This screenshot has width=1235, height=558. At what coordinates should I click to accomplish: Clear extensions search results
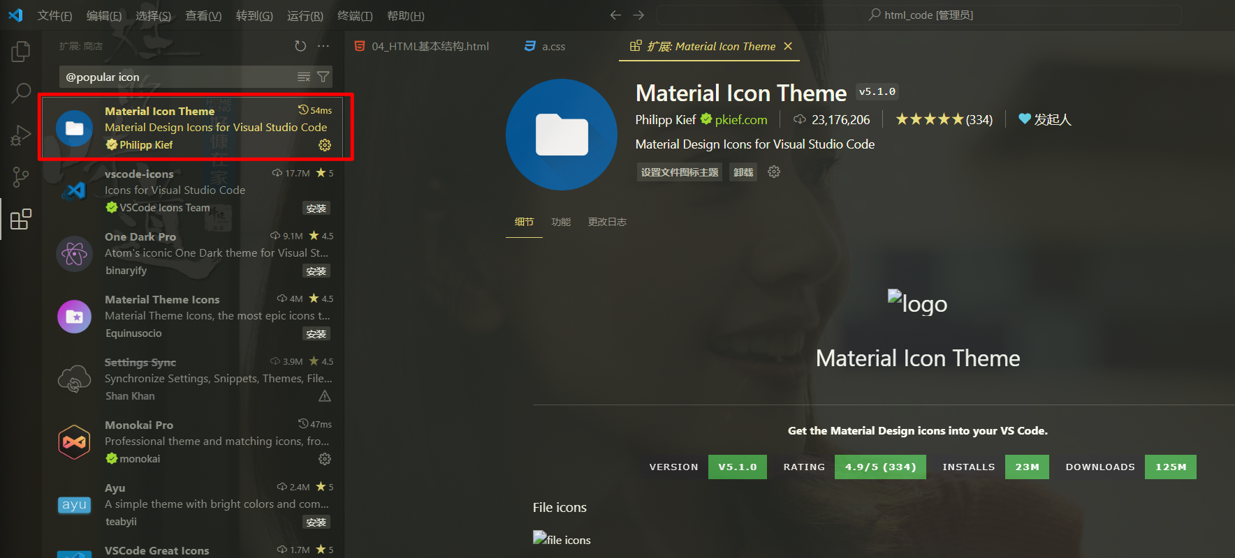[x=304, y=77]
